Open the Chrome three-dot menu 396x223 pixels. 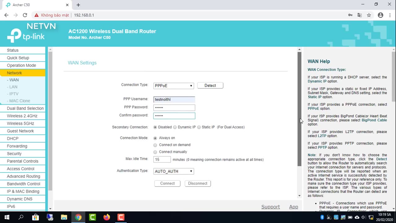click(390, 15)
